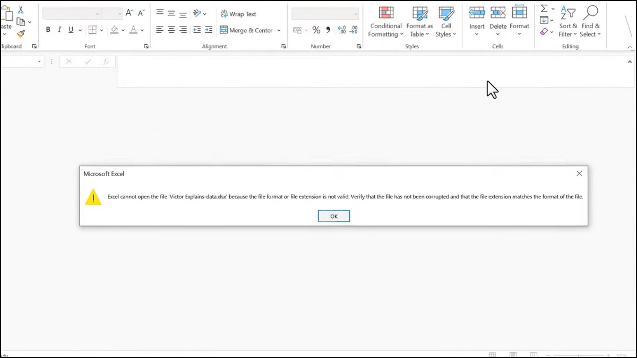Open the Underline style dropdown arrow
637x358 pixels.
pos(80,31)
